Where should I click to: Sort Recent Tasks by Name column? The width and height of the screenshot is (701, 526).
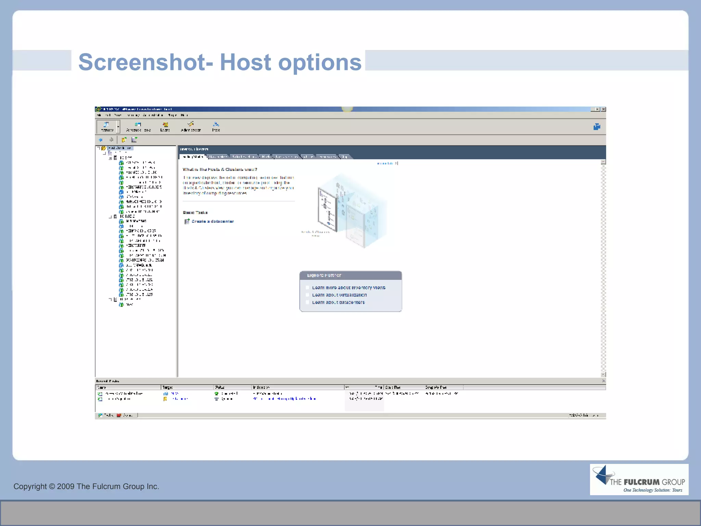click(x=128, y=387)
